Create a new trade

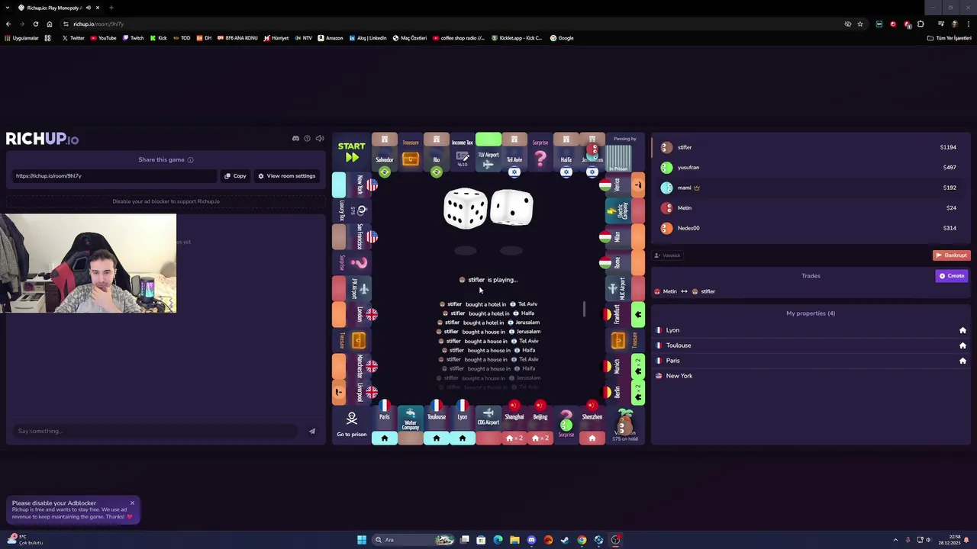[x=952, y=276]
